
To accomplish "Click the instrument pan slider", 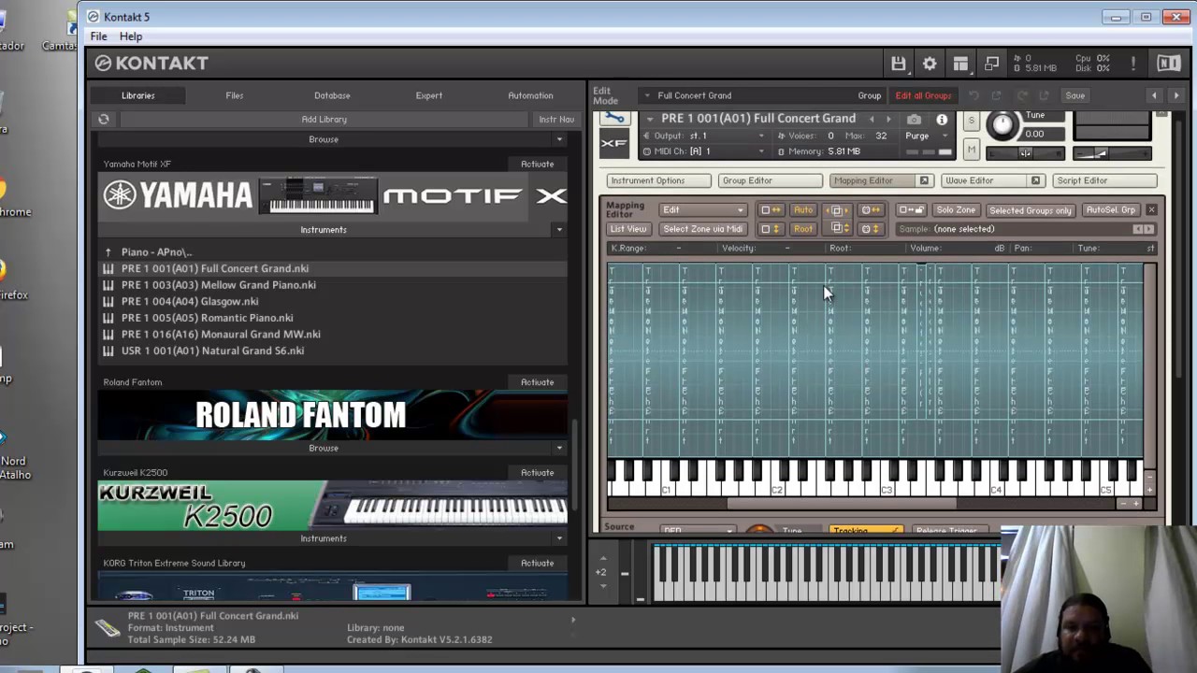I will click(x=1026, y=153).
